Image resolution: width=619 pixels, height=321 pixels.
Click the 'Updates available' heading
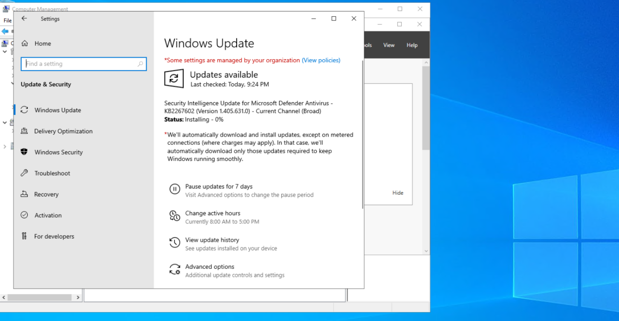click(x=224, y=75)
